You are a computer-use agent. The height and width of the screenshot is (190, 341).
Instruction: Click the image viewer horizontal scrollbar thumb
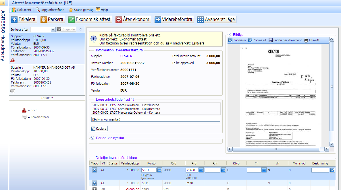276,149
